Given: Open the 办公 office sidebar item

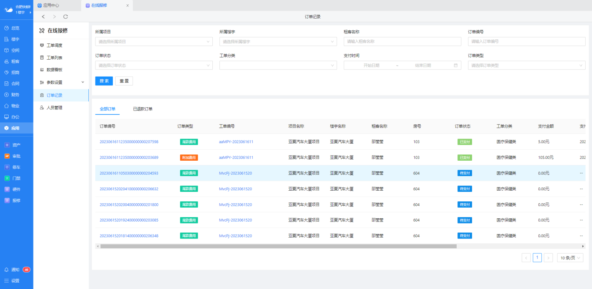Looking at the screenshot, I should point(17,117).
